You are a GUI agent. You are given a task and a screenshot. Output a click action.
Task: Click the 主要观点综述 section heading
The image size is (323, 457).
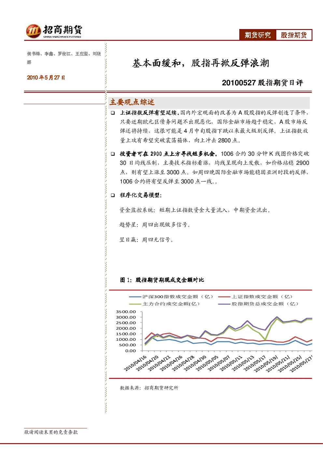[132, 102]
